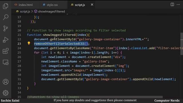The height and width of the screenshot is (103, 183).
Task: Click line number 25 in the gutter
Action: click(19, 53)
